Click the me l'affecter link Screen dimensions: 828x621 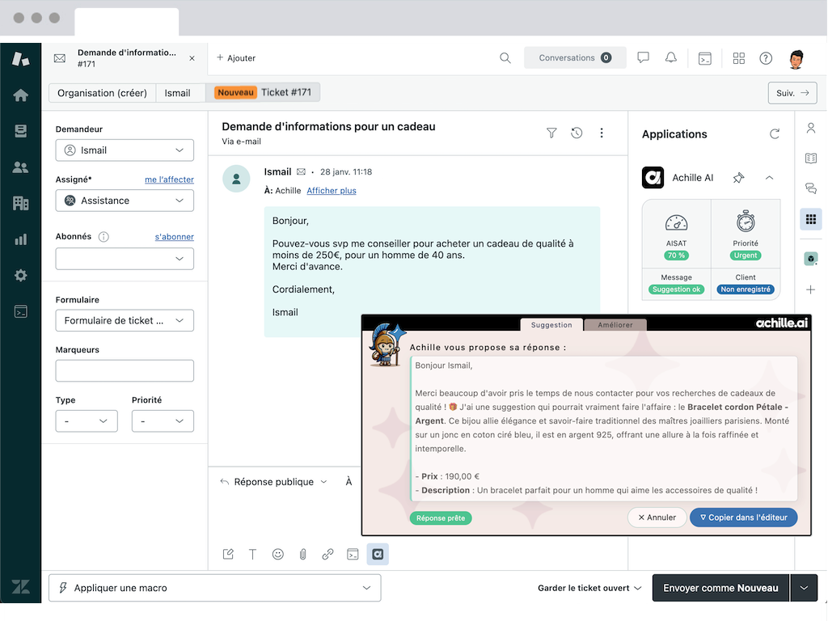(x=169, y=180)
